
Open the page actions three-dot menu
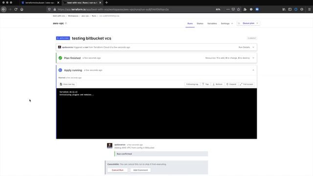click(228, 9)
